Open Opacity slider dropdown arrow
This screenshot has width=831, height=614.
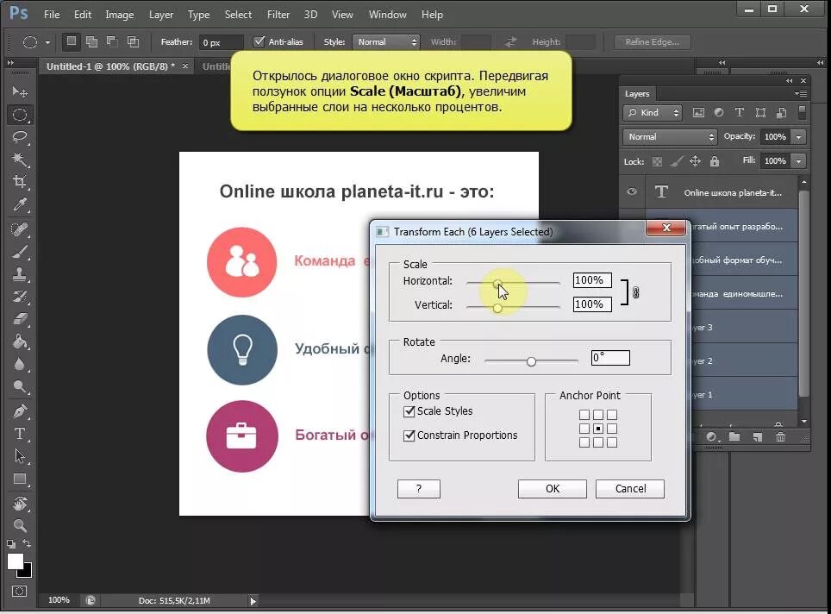(x=798, y=137)
